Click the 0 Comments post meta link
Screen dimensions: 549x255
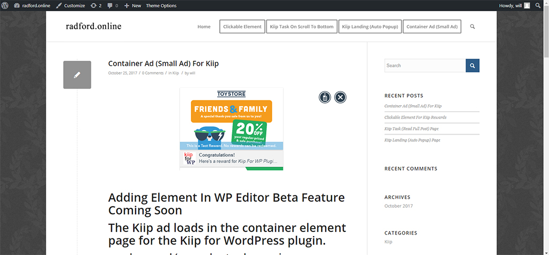(153, 73)
